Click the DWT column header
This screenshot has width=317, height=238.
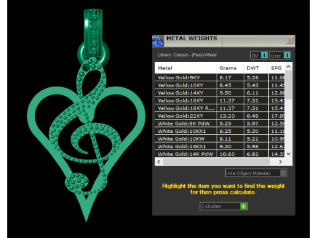click(256, 68)
